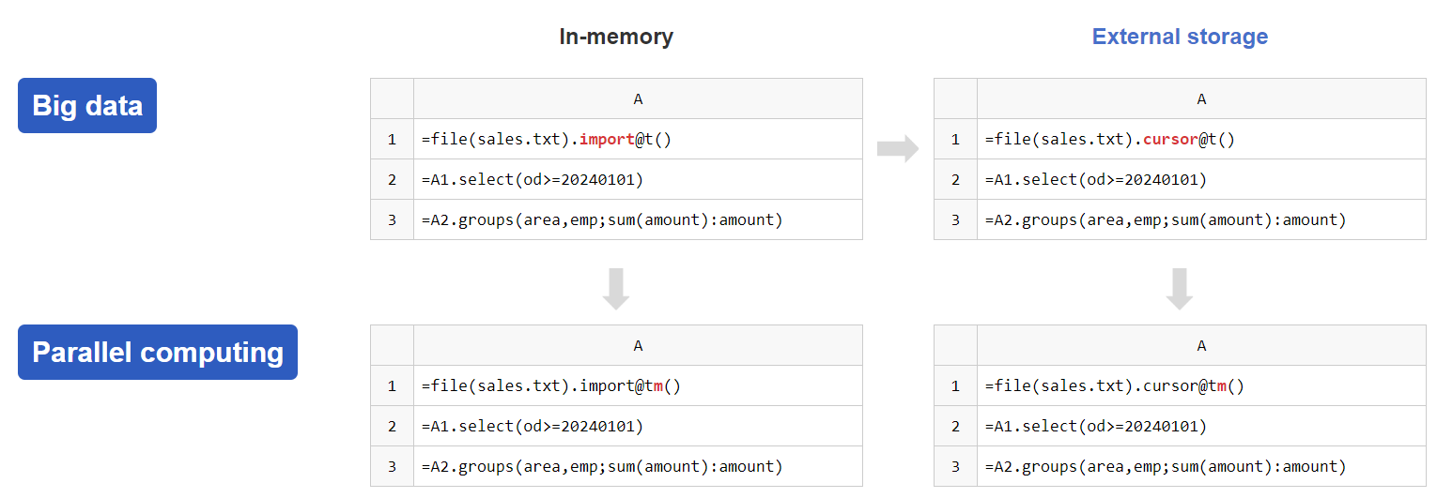Select row number 2 in the top-right table
Screen dimensions: 1437x498
tap(955, 180)
